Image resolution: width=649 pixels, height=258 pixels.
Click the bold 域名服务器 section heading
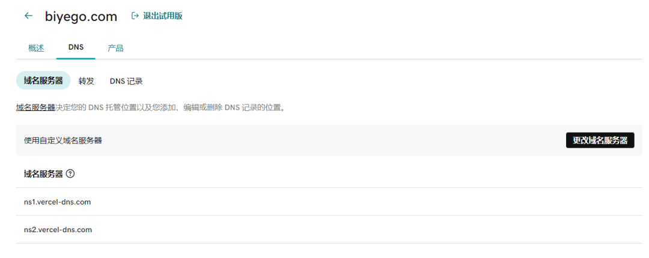click(43, 174)
